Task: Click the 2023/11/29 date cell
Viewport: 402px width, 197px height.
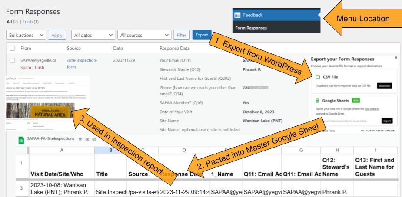Action: click(123, 60)
